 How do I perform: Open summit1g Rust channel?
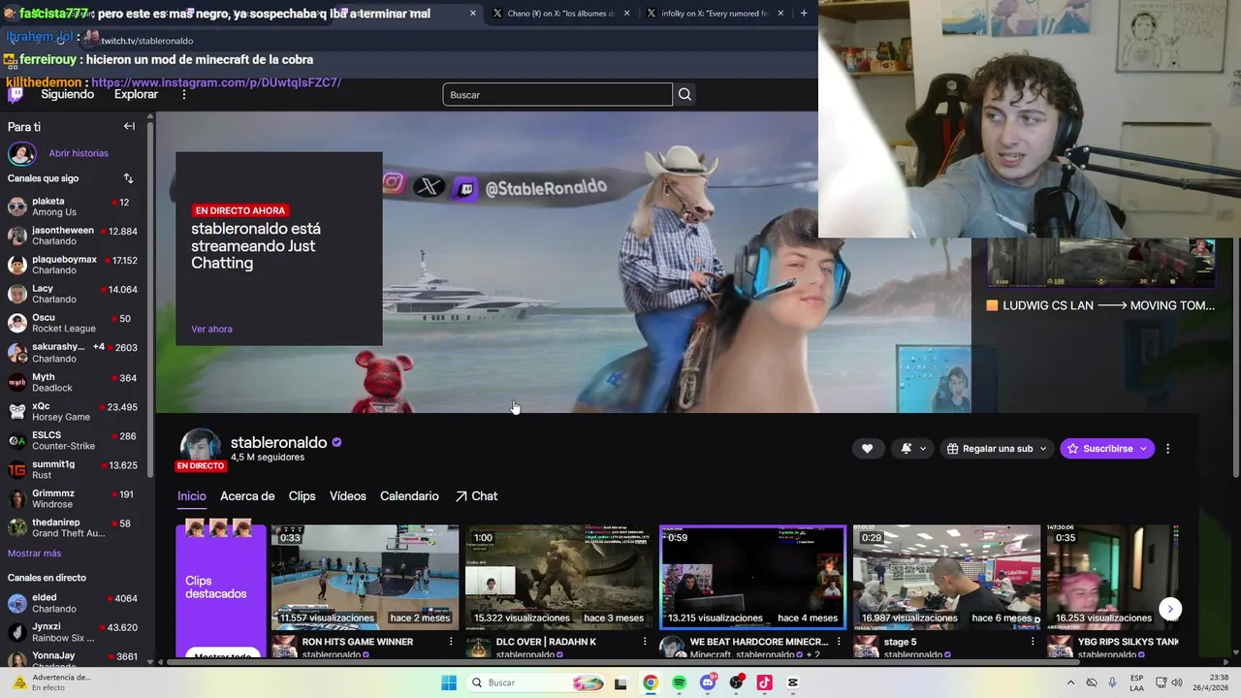tap(74, 469)
